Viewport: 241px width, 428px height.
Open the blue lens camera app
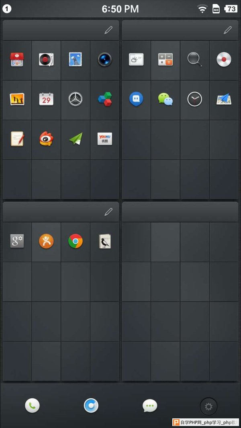click(104, 59)
